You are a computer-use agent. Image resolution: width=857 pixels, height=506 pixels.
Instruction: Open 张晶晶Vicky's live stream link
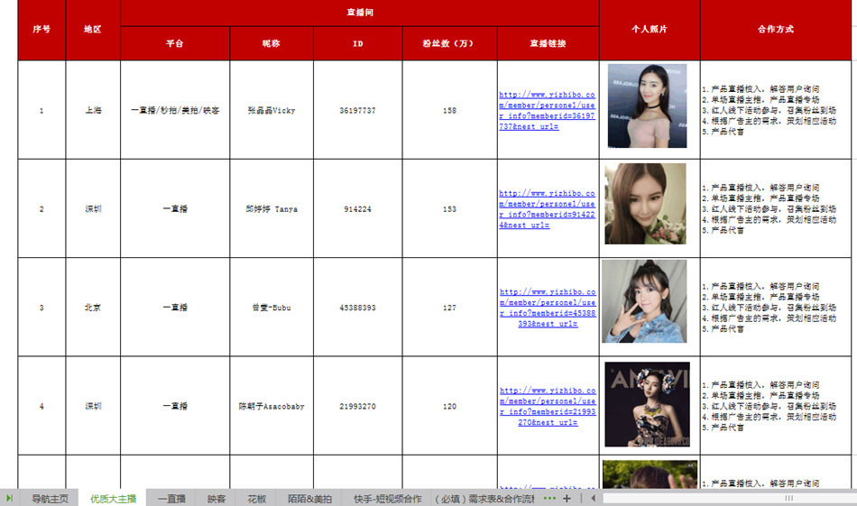[547, 110]
